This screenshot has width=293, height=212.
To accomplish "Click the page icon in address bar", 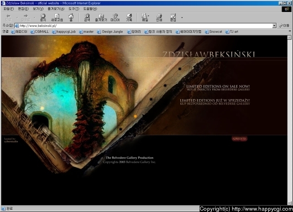I will tap(17, 26).
